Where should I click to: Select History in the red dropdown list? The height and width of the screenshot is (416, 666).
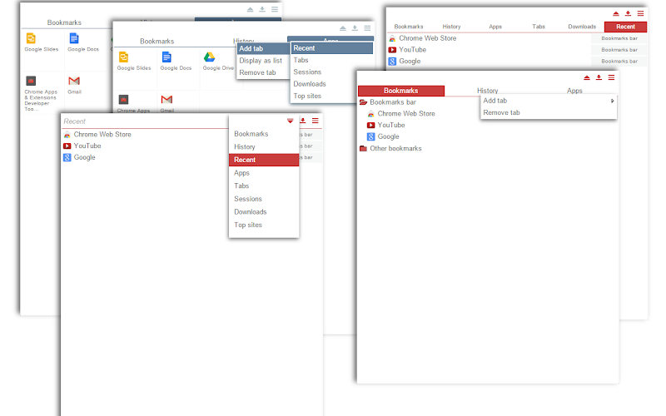point(264,147)
